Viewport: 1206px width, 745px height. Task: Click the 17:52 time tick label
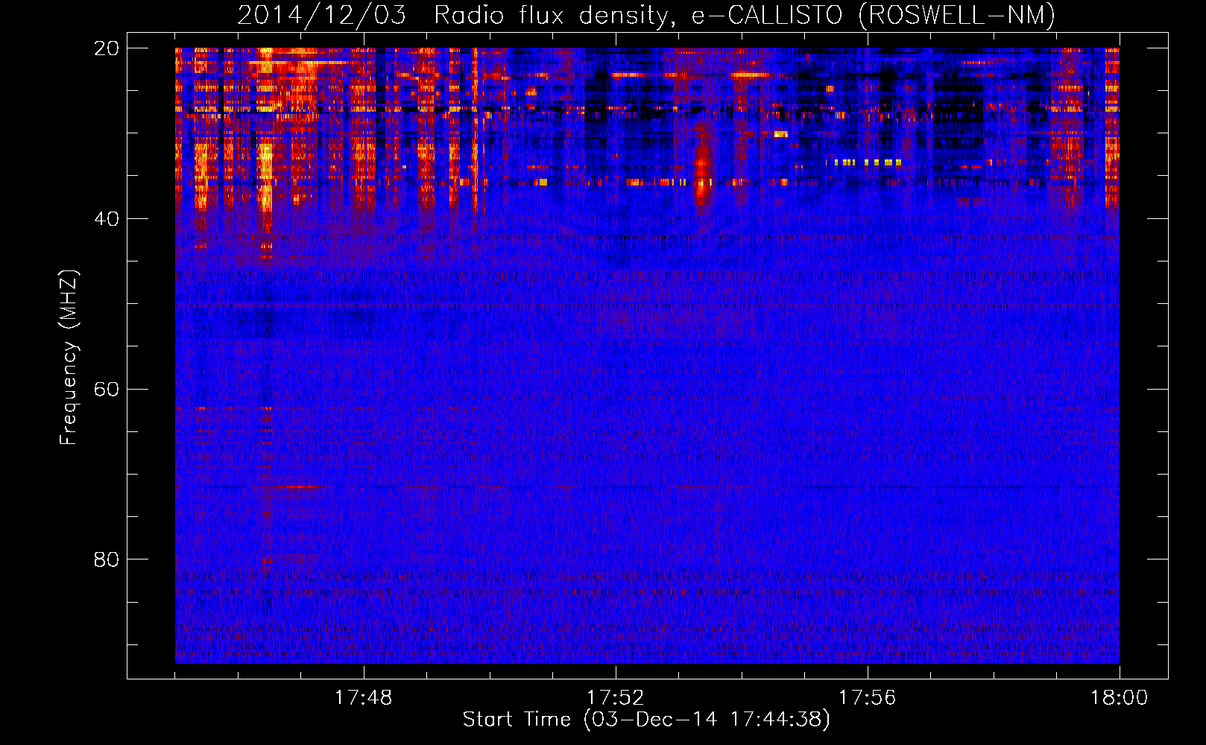(615, 698)
